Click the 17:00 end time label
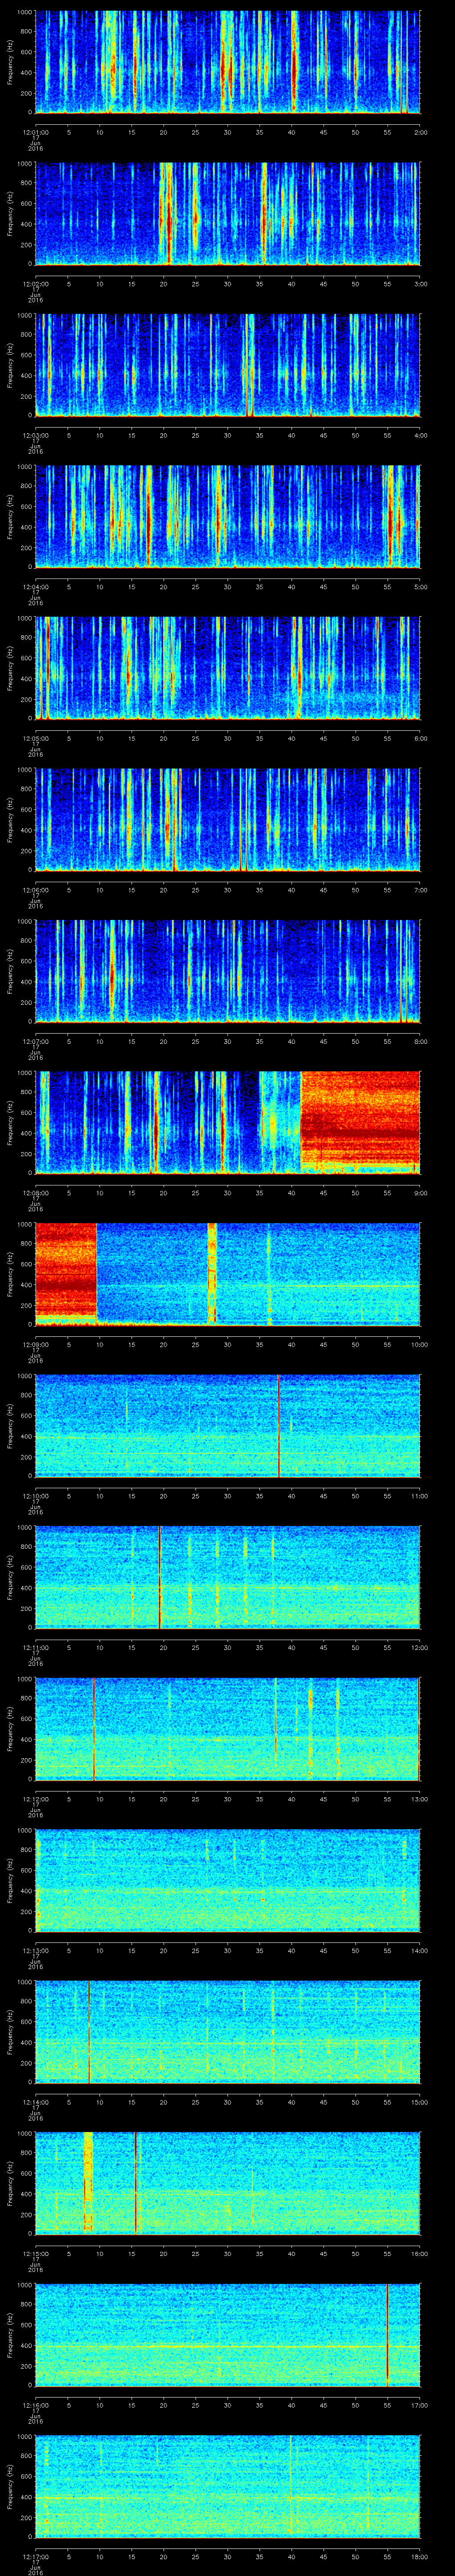This screenshot has height=2576, width=455. tap(420, 2404)
